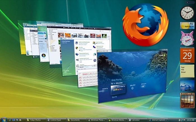Open the weather gadget showing 61° Redmond
This screenshot has height=122, width=196.
187,26
